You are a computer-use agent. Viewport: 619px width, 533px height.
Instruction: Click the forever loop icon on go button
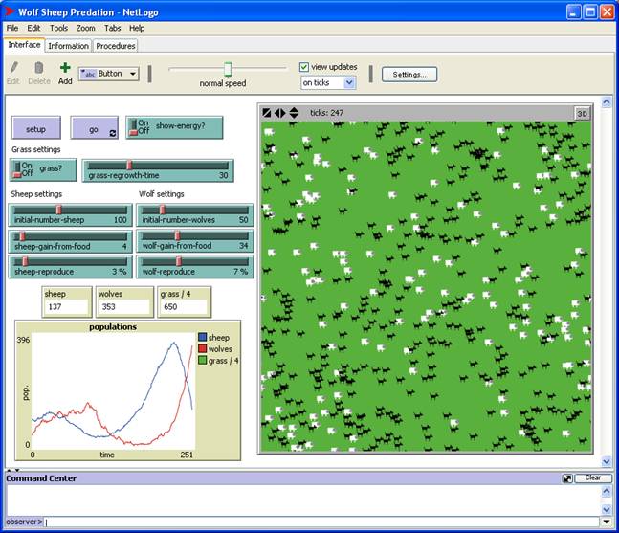click(113, 133)
